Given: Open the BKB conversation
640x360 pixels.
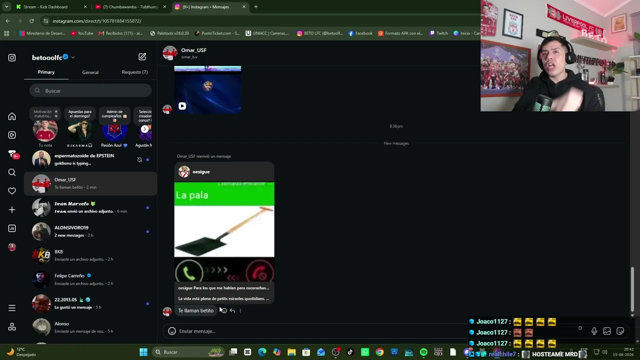Looking at the screenshot, I should tap(90, 255).
